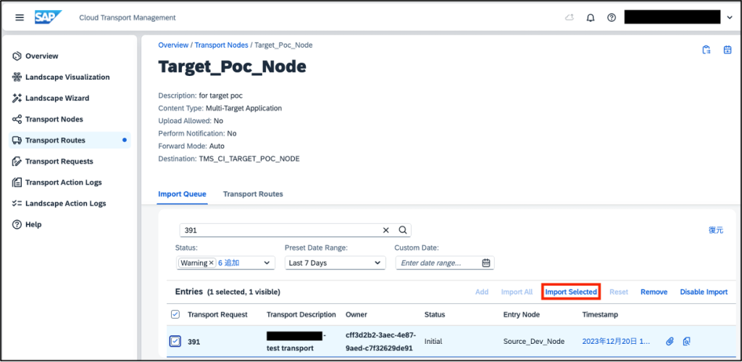This screenshot has height=362, width=742.
Task: Click the Transport Nodes breadcrumb link
Action: 222,45
